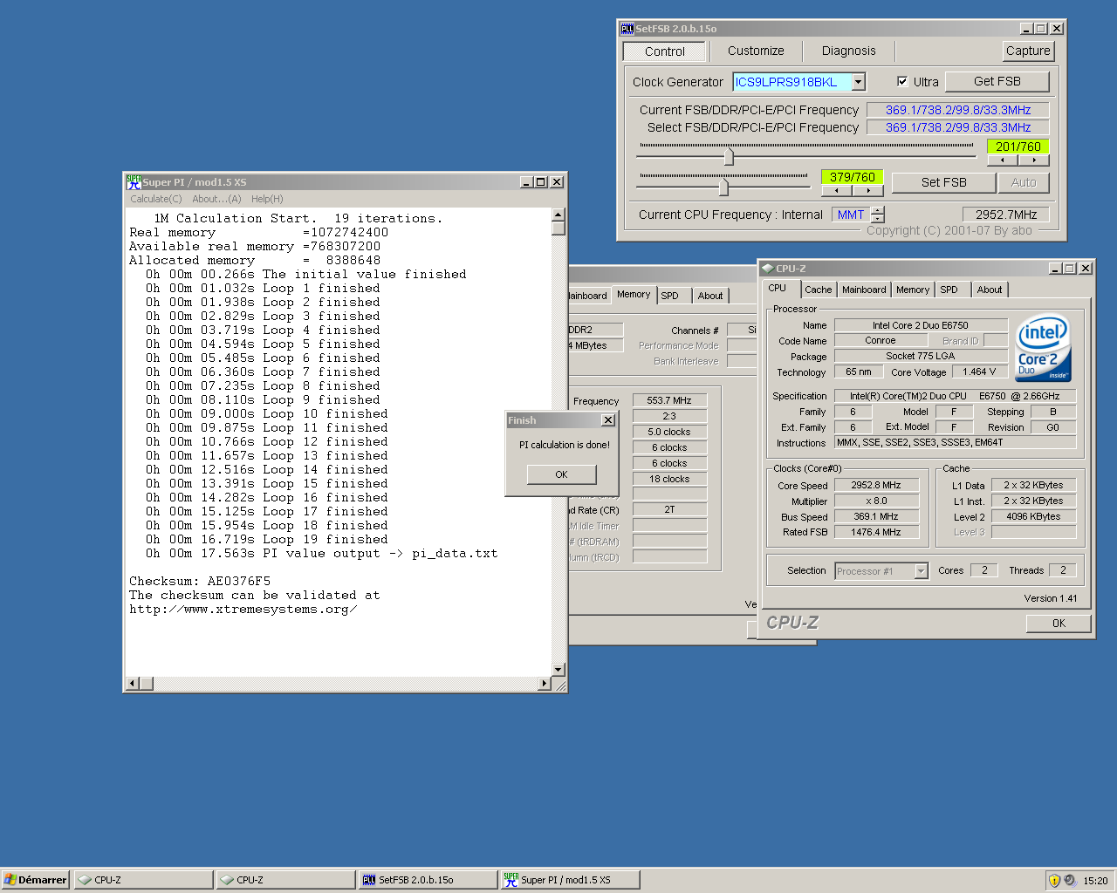The image size is (1117, 893).
Task: Open the Mainboard tab in front CPU-Z
Action: tap(864, 290)
